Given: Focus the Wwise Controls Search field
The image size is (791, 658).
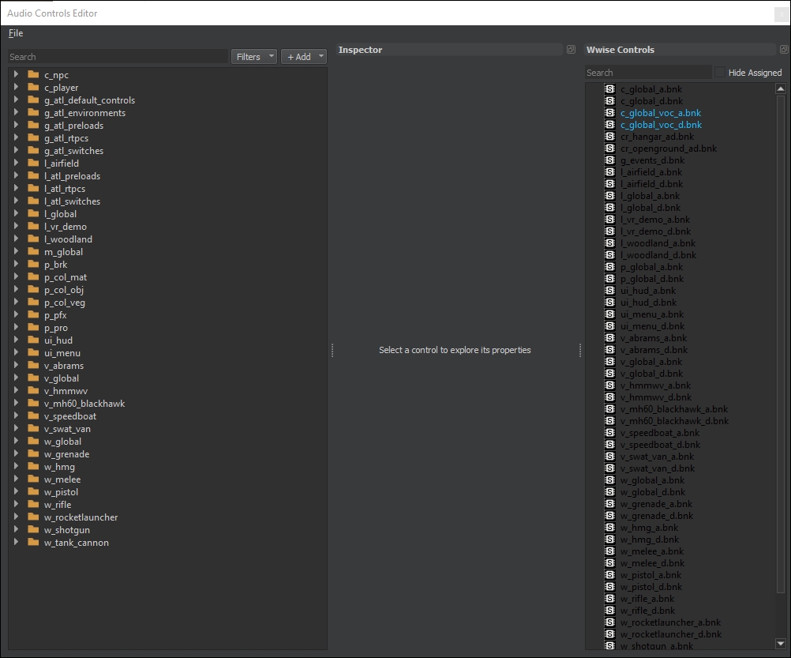Looking at the screenshot, I should pyautogui.click(x=648, y=73).
